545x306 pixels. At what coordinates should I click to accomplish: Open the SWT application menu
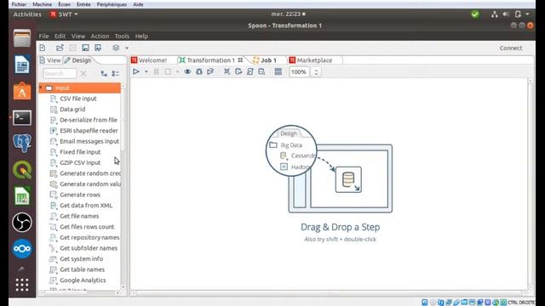pos(65,14)
